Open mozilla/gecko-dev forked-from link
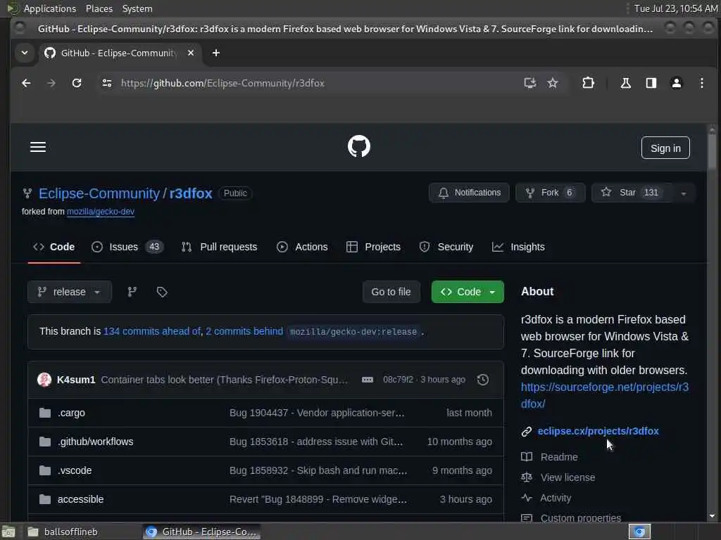 tap(101, 212)
